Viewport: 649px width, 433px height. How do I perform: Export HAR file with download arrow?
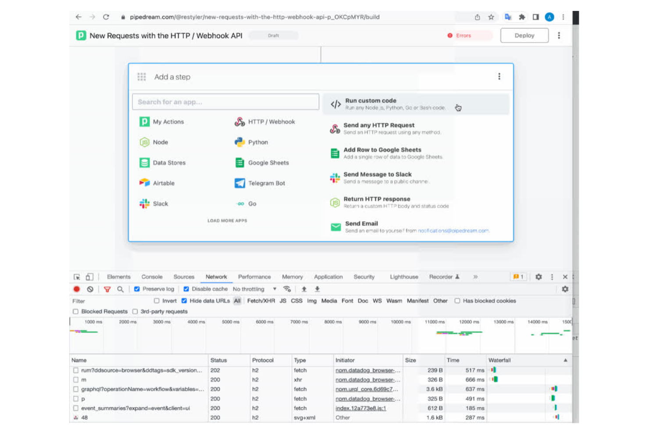(317, 289)
